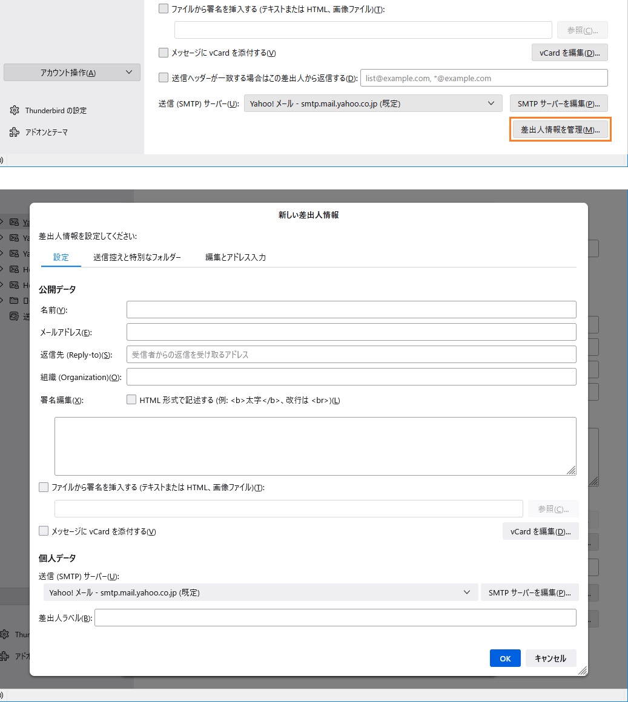Viewport: 628px width, 702px height.
Task: Click the signature text area resize grip
Action: pos(571,470)
